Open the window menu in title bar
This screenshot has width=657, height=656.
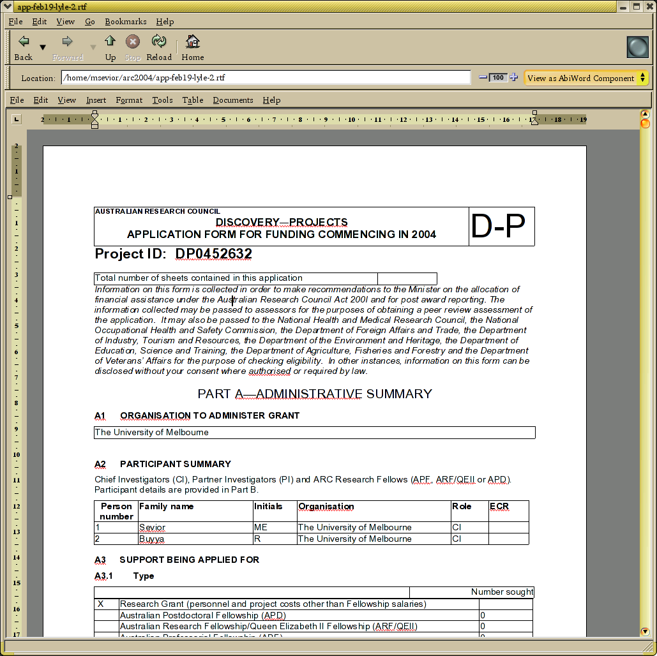pos(8,6)
